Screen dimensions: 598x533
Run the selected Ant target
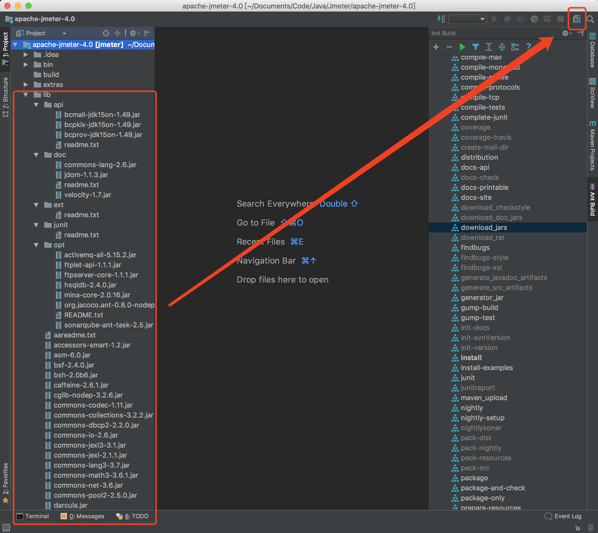tap(462, 47)
